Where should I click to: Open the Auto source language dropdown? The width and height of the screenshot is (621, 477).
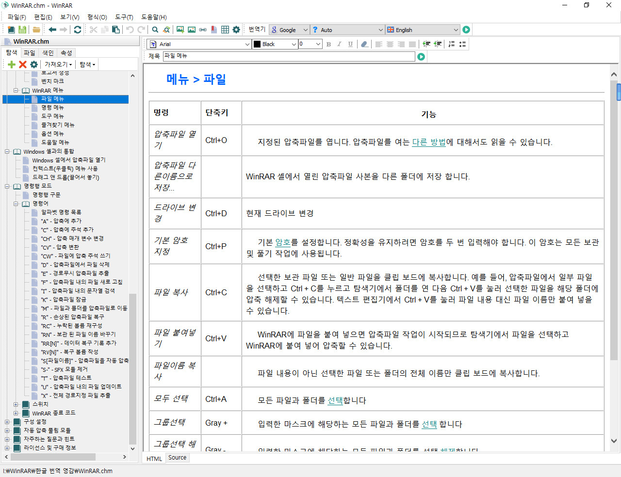coord(348,30)
